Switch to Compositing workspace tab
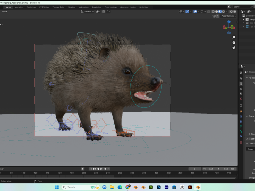This screenshot has height=191, width=255. click(110, 7)
